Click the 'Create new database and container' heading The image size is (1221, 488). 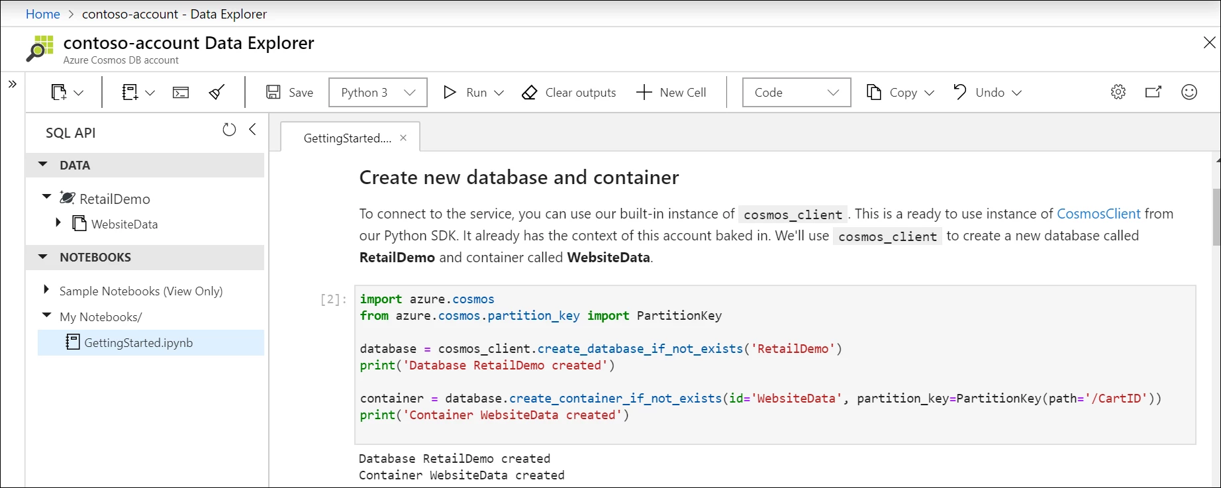tap(519, 177)
